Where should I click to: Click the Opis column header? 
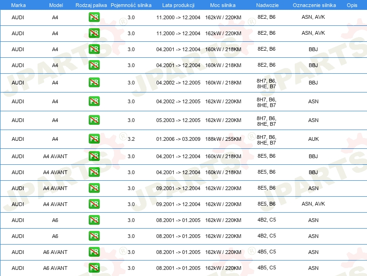pos(352,5)
